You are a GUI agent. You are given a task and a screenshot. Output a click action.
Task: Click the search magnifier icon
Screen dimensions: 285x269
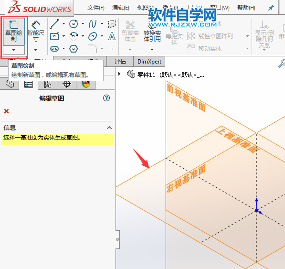point(282,64)
